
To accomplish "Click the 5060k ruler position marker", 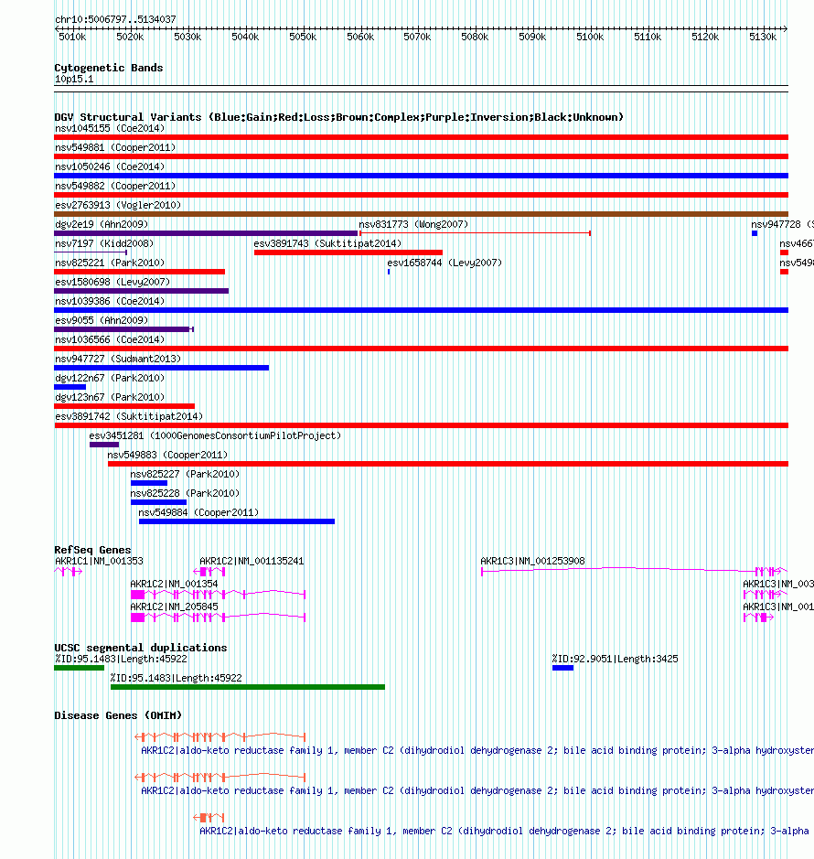I will pyautogui.click(x=360, y=37).
